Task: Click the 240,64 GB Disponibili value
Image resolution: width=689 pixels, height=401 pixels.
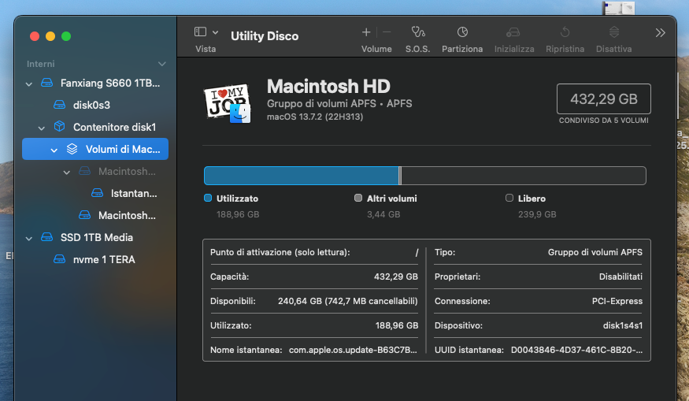Action: click(347, 301)
